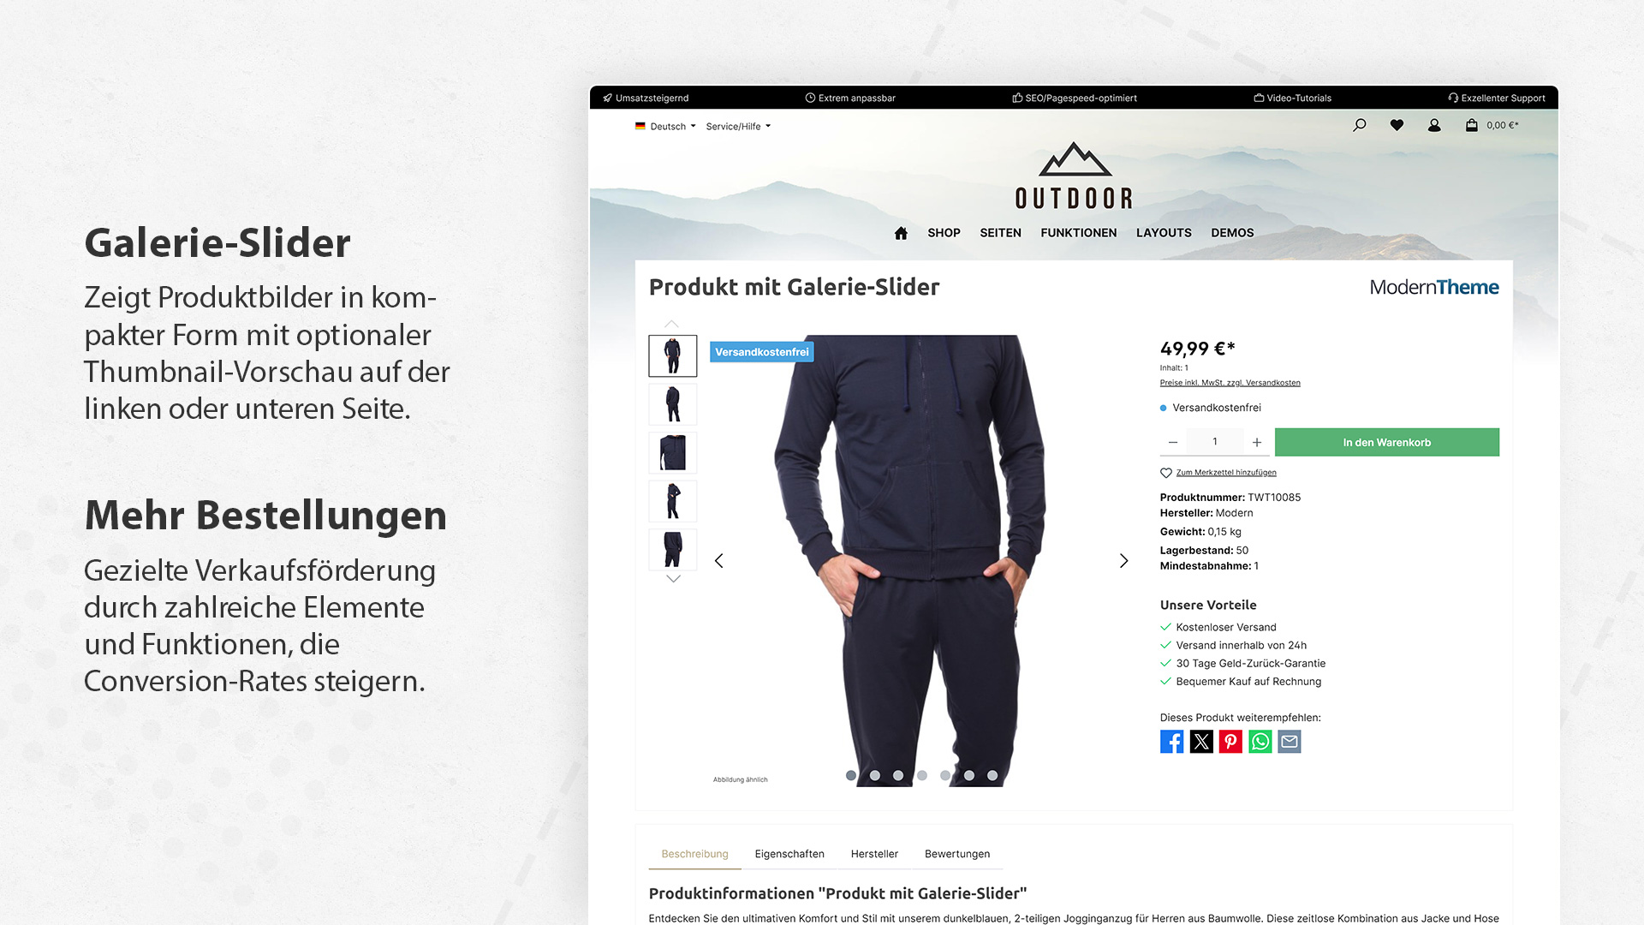This screenshot has height=925, width=1644.
Task: Share product by email icon
Action: click(1290, 742)
